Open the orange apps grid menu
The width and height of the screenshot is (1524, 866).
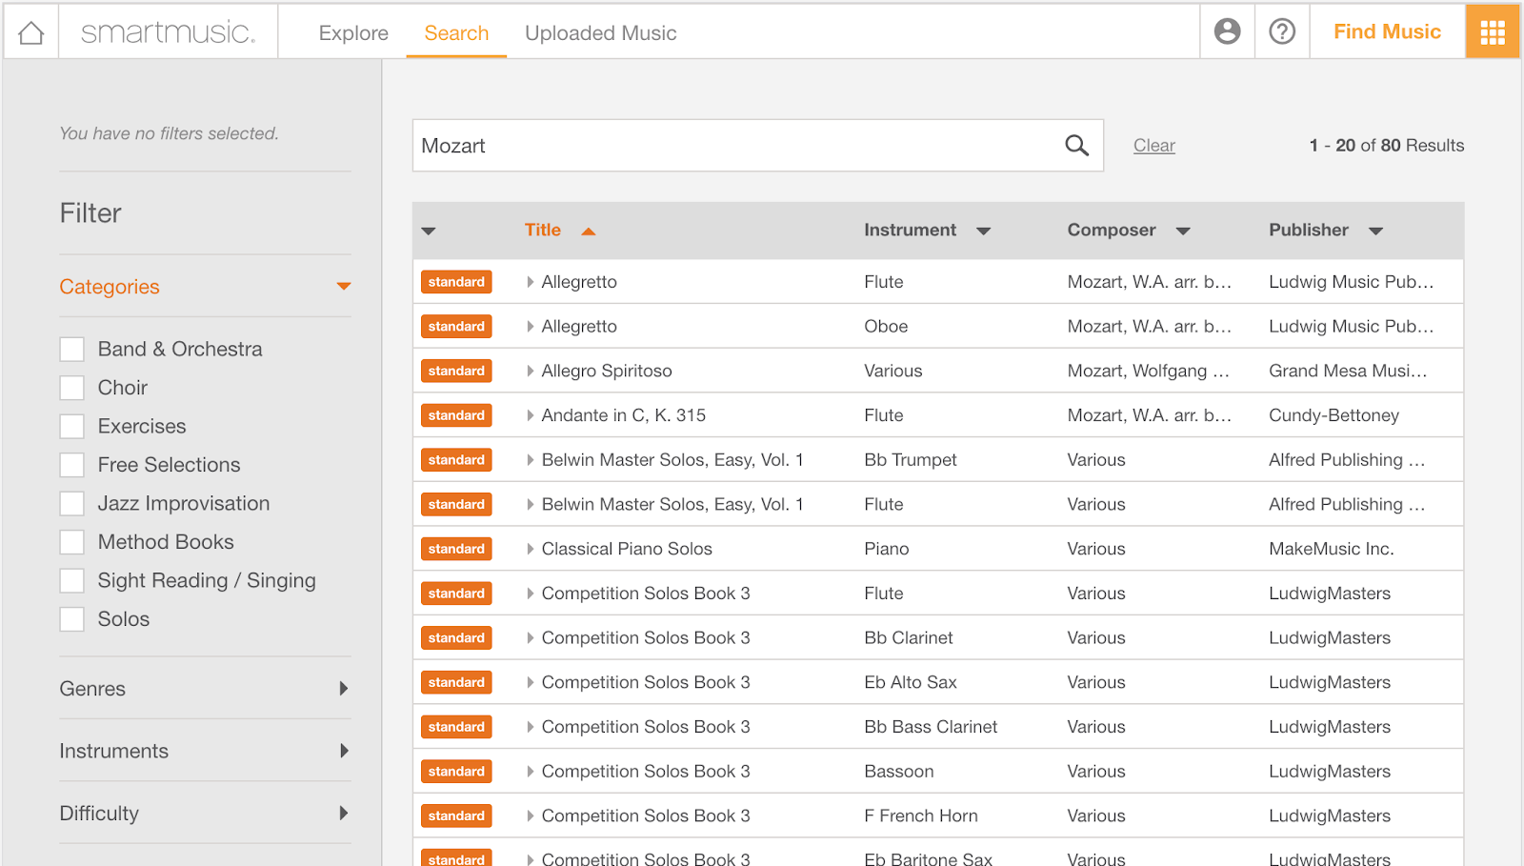click(1493, 32)
